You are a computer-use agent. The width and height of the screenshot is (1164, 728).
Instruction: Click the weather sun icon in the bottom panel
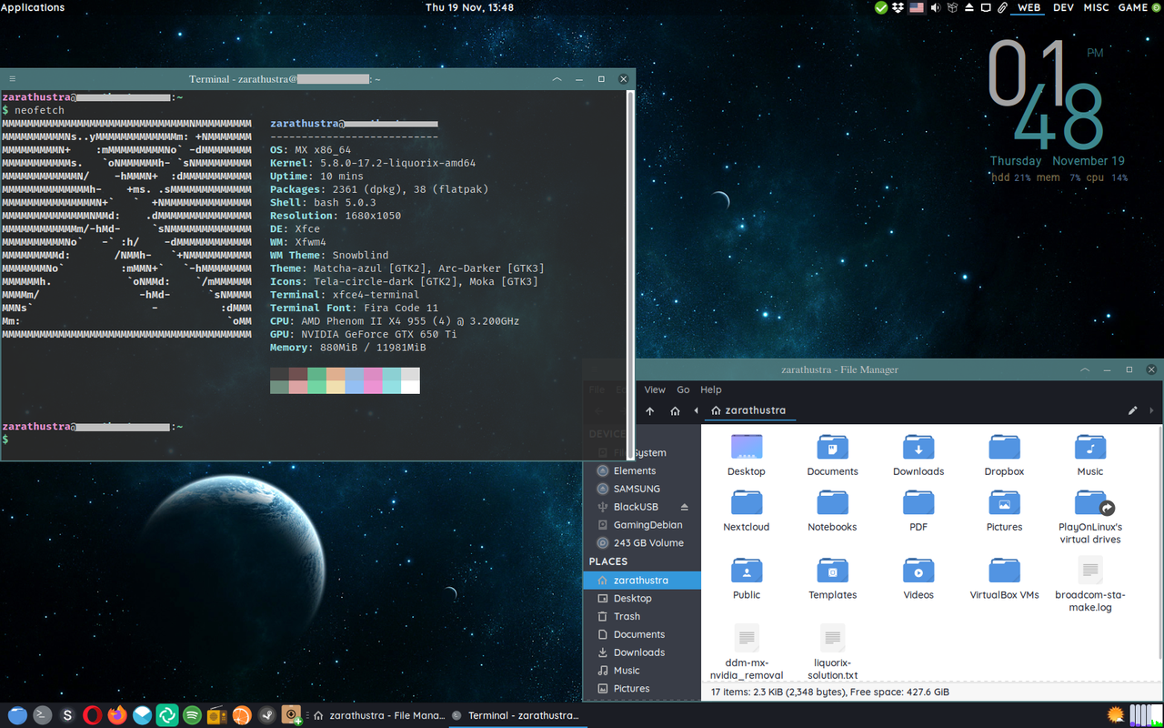coord(1116,714)
